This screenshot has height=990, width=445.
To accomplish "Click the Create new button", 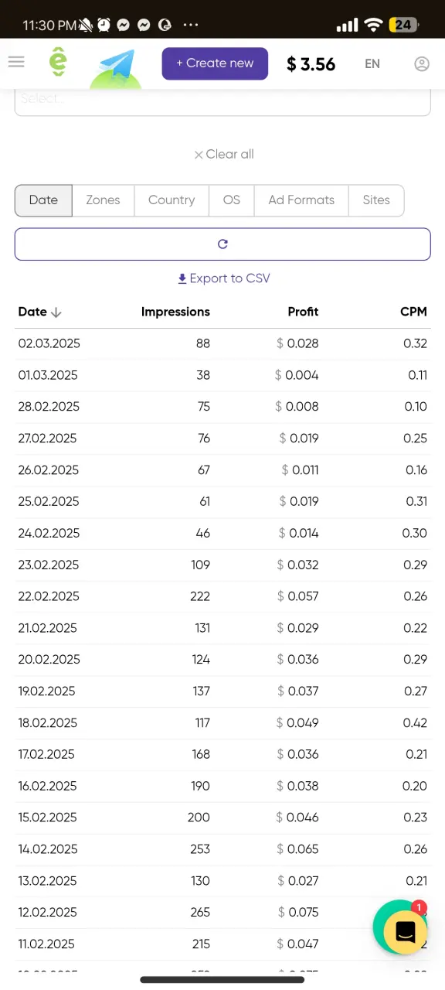I will pyautogui.click(x=215, y=63).
